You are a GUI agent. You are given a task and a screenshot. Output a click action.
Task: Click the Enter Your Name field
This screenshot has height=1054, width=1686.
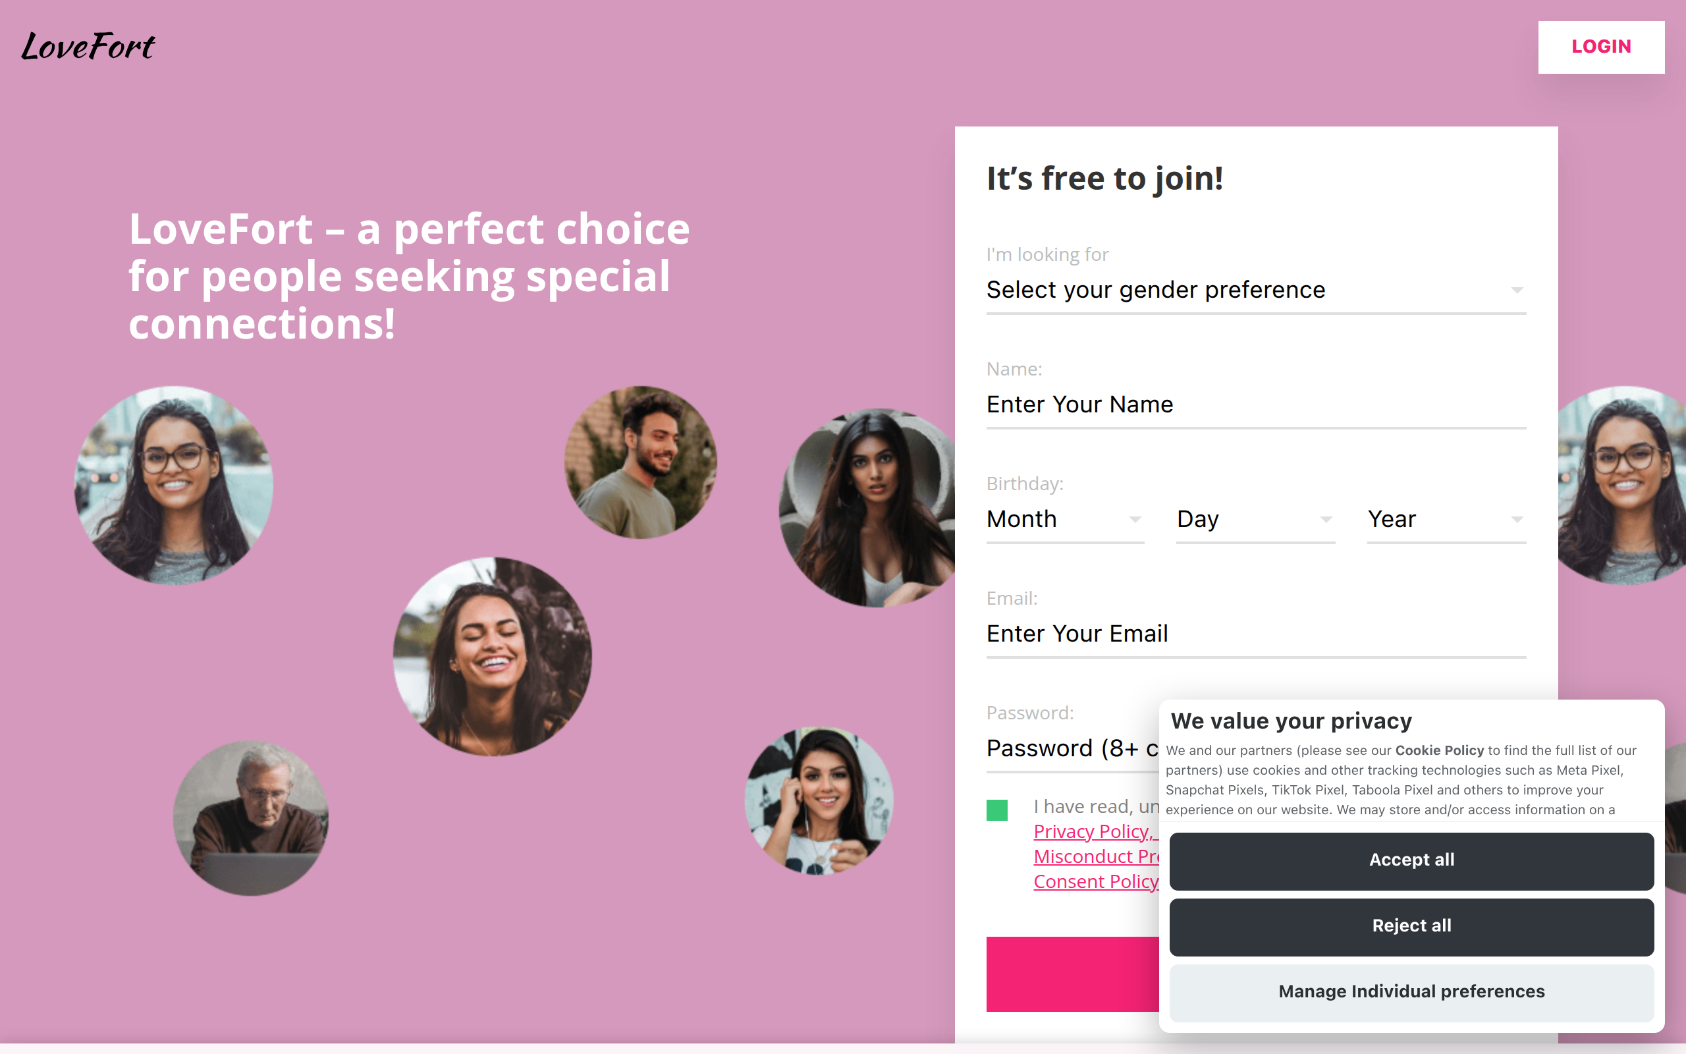coord(1255,404)
